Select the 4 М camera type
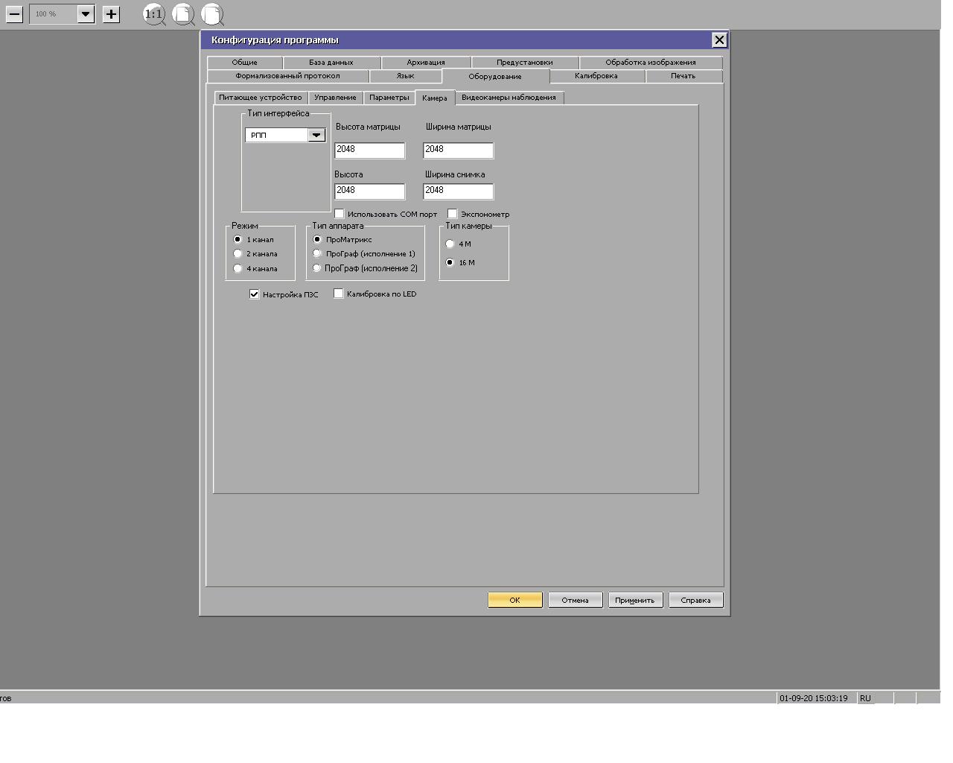Viewport: 953px width, 763px height. tap(450, 244)
